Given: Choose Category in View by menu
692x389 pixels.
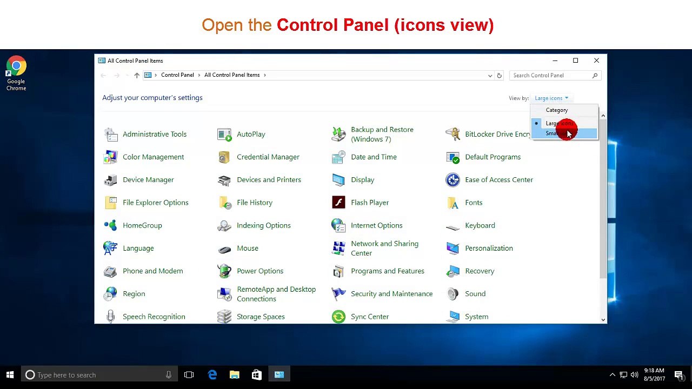Looking at the screenshot, I should click(x=564, y=110).
